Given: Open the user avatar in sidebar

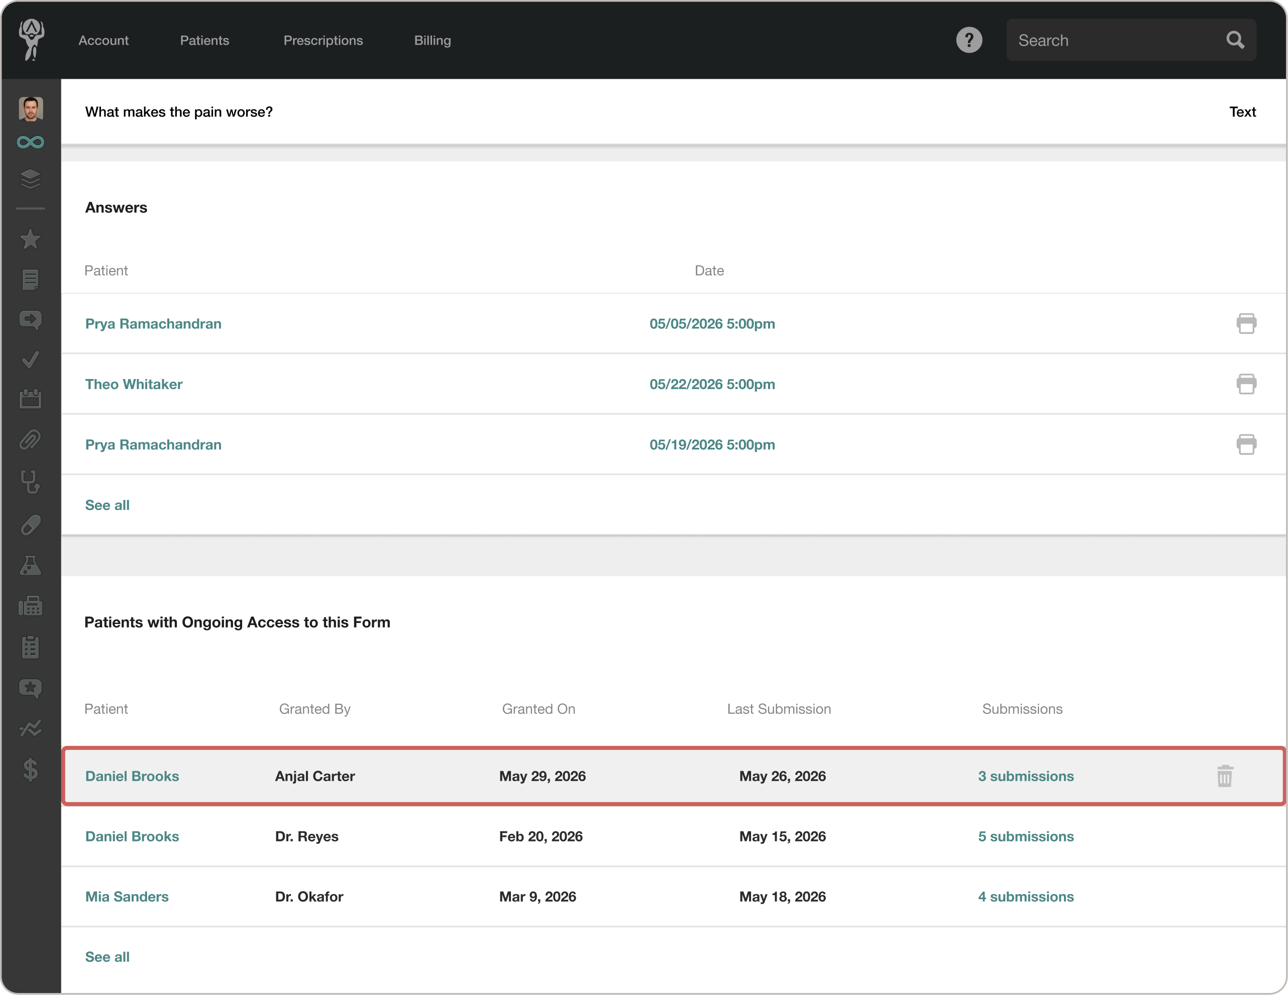Looking at the screenshot, I should [31, 109].
